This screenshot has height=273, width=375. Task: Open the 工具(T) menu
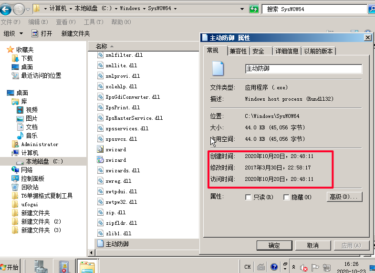pos(94,22)
